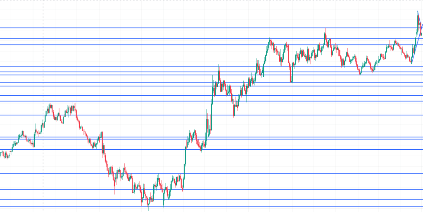Select the fourth horizontal line from bottom
The width and height of the screenshot is (423, 212).
pyautogui.click(x=248, y=173)
